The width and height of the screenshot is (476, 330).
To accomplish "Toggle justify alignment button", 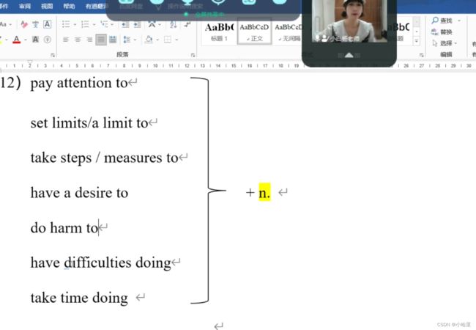I will coord(101,40).
